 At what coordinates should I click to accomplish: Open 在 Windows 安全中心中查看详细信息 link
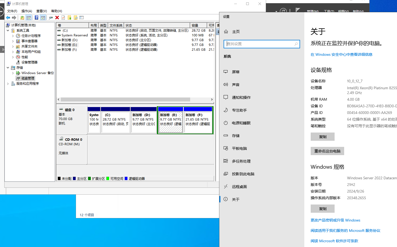click(x=341, y=54)
